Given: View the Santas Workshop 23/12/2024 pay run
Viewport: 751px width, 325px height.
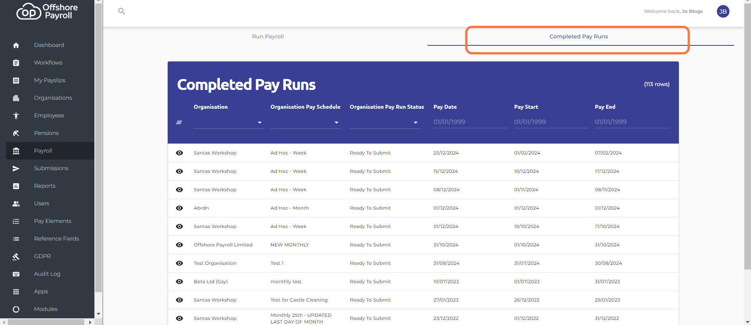Looking at the screenshot, I should [x=179, y=153].
